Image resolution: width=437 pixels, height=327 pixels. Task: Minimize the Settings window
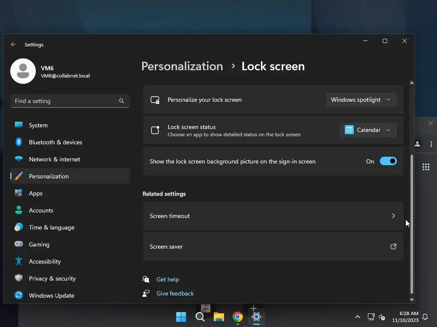pos(365,41)
